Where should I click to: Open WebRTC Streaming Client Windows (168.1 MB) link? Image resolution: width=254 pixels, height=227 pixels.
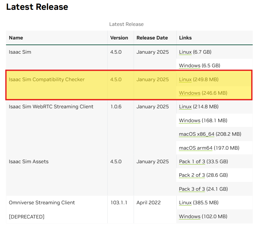(190, 121)
